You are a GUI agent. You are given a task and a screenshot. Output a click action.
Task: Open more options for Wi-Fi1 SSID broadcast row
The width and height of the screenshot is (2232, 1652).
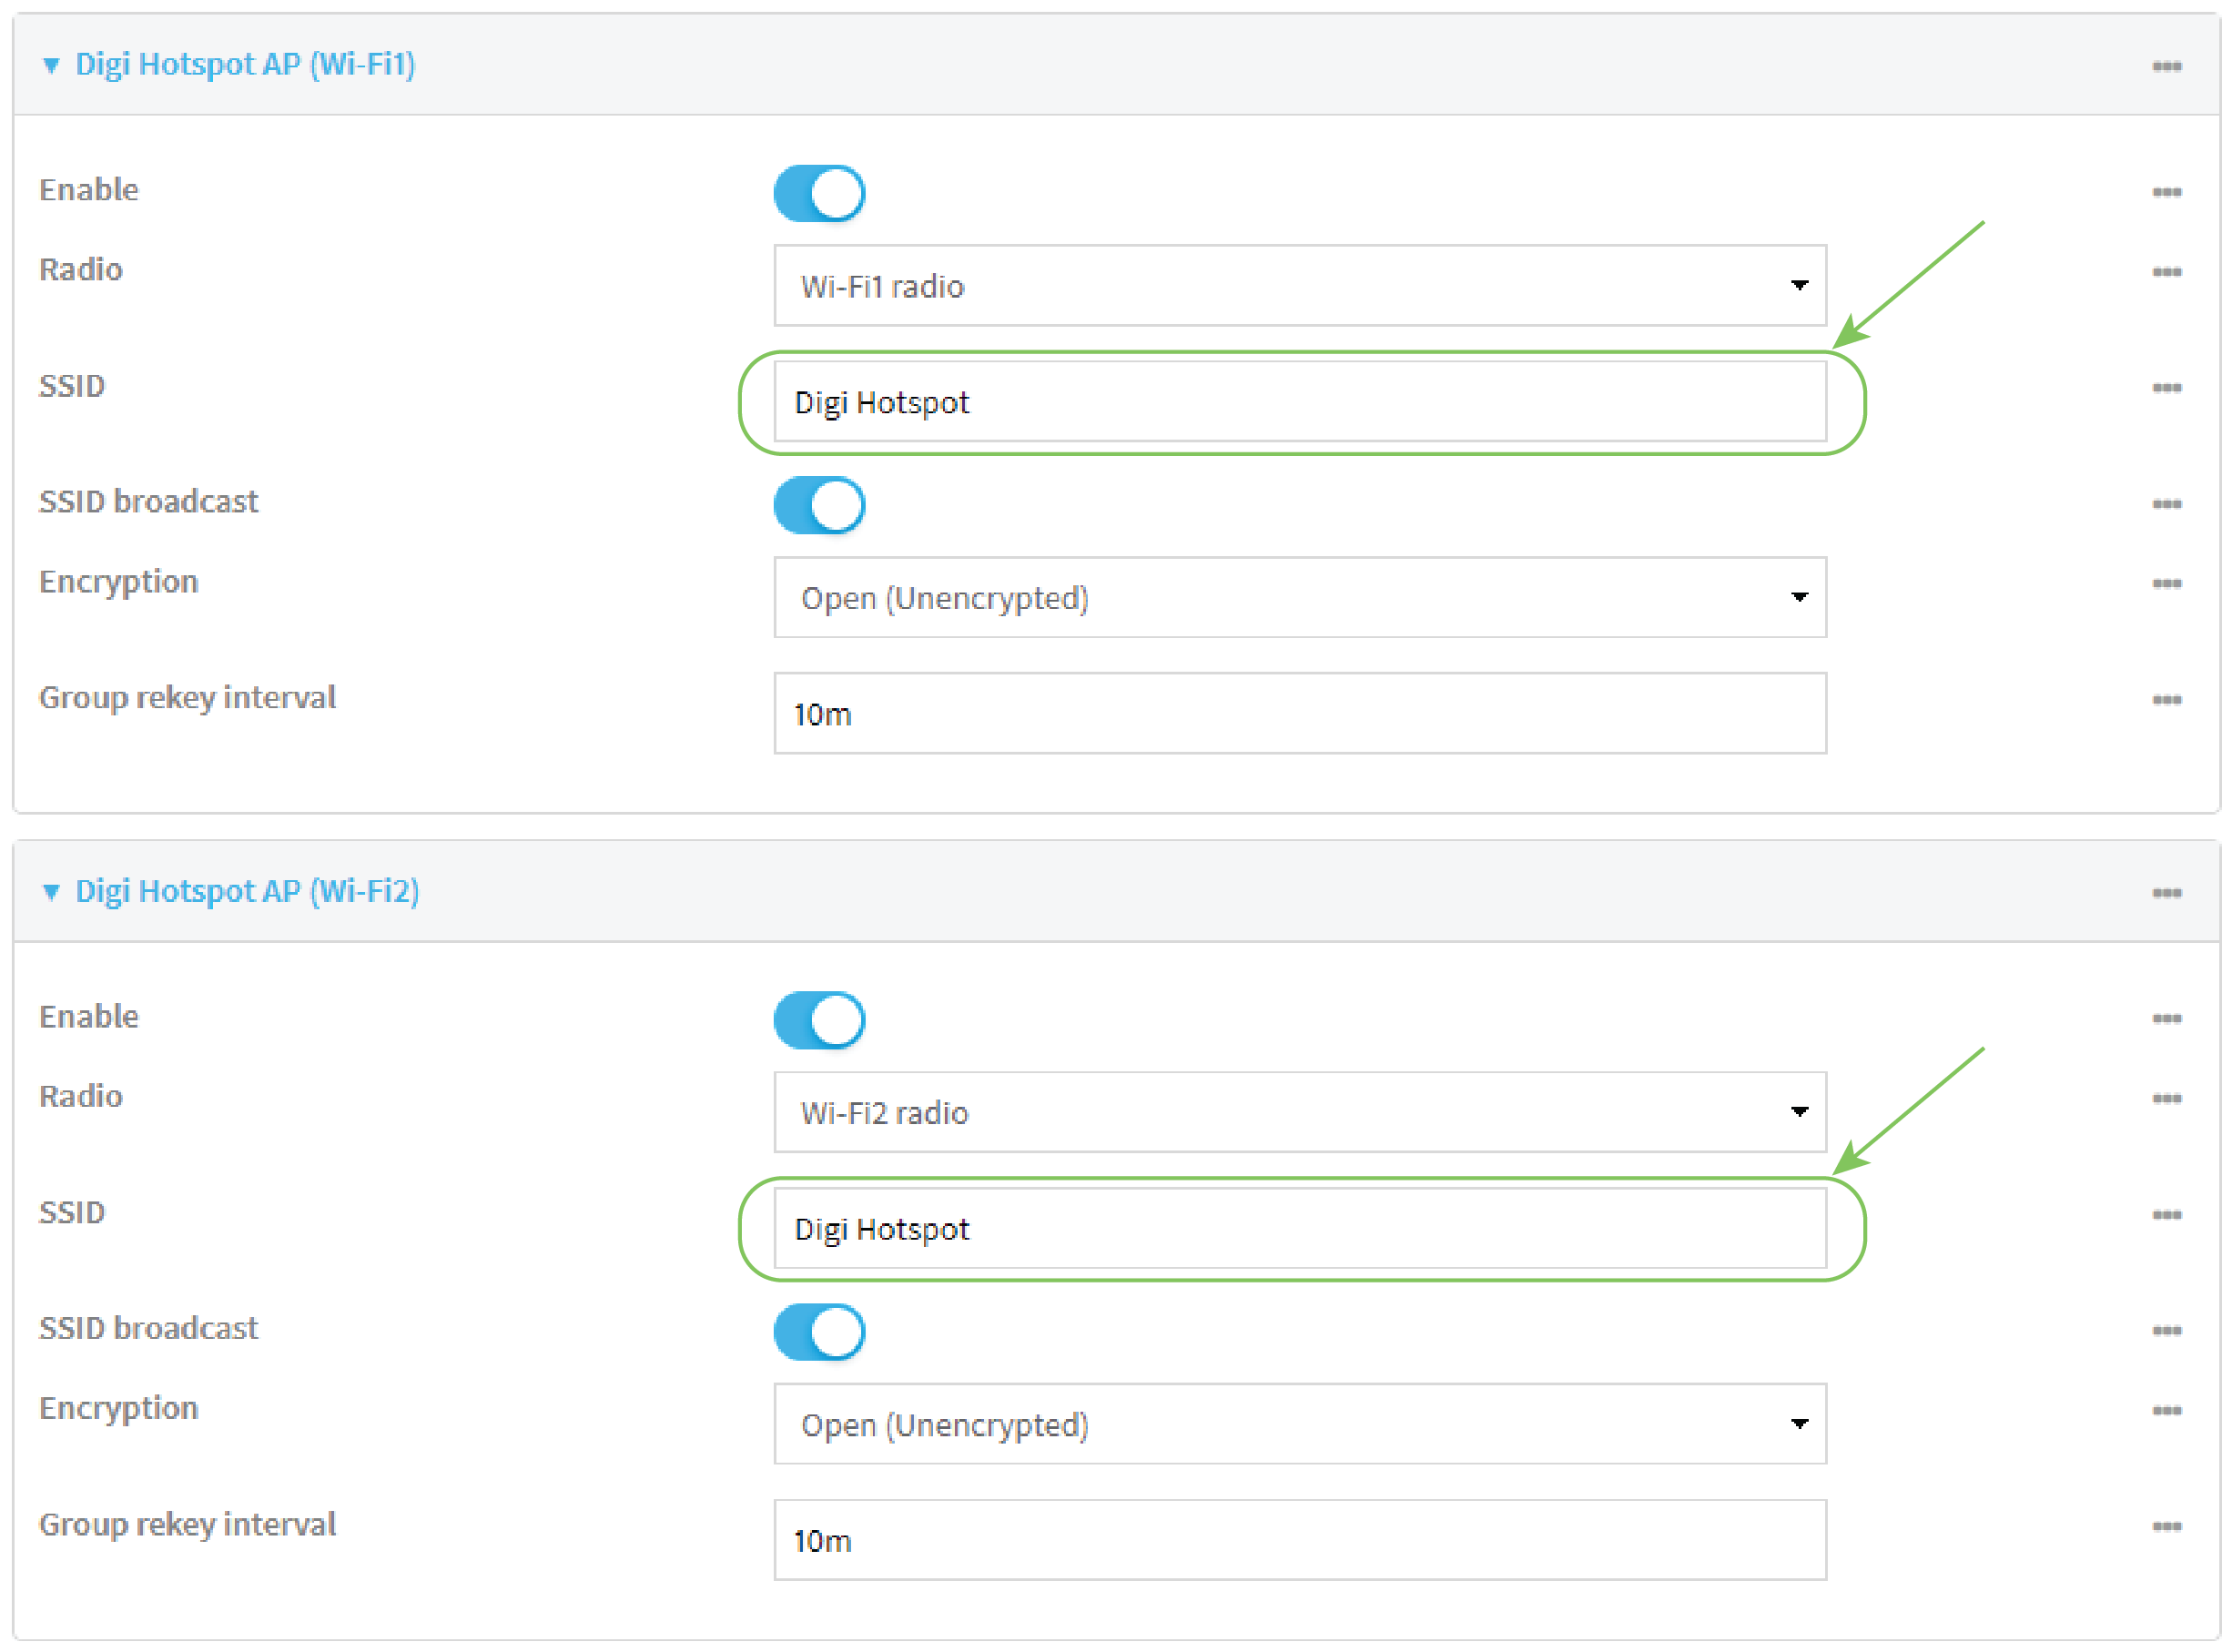tap(2166, 504)
